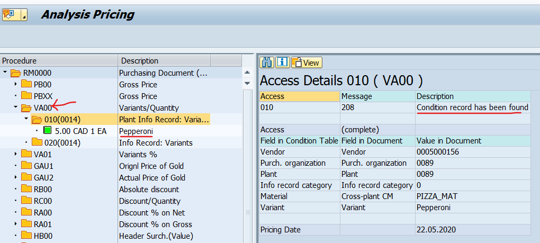Viewport: 540px width, 243px height.
Task: Click the RB00 Absolute discount folder icon
Action: click(26, 189)
